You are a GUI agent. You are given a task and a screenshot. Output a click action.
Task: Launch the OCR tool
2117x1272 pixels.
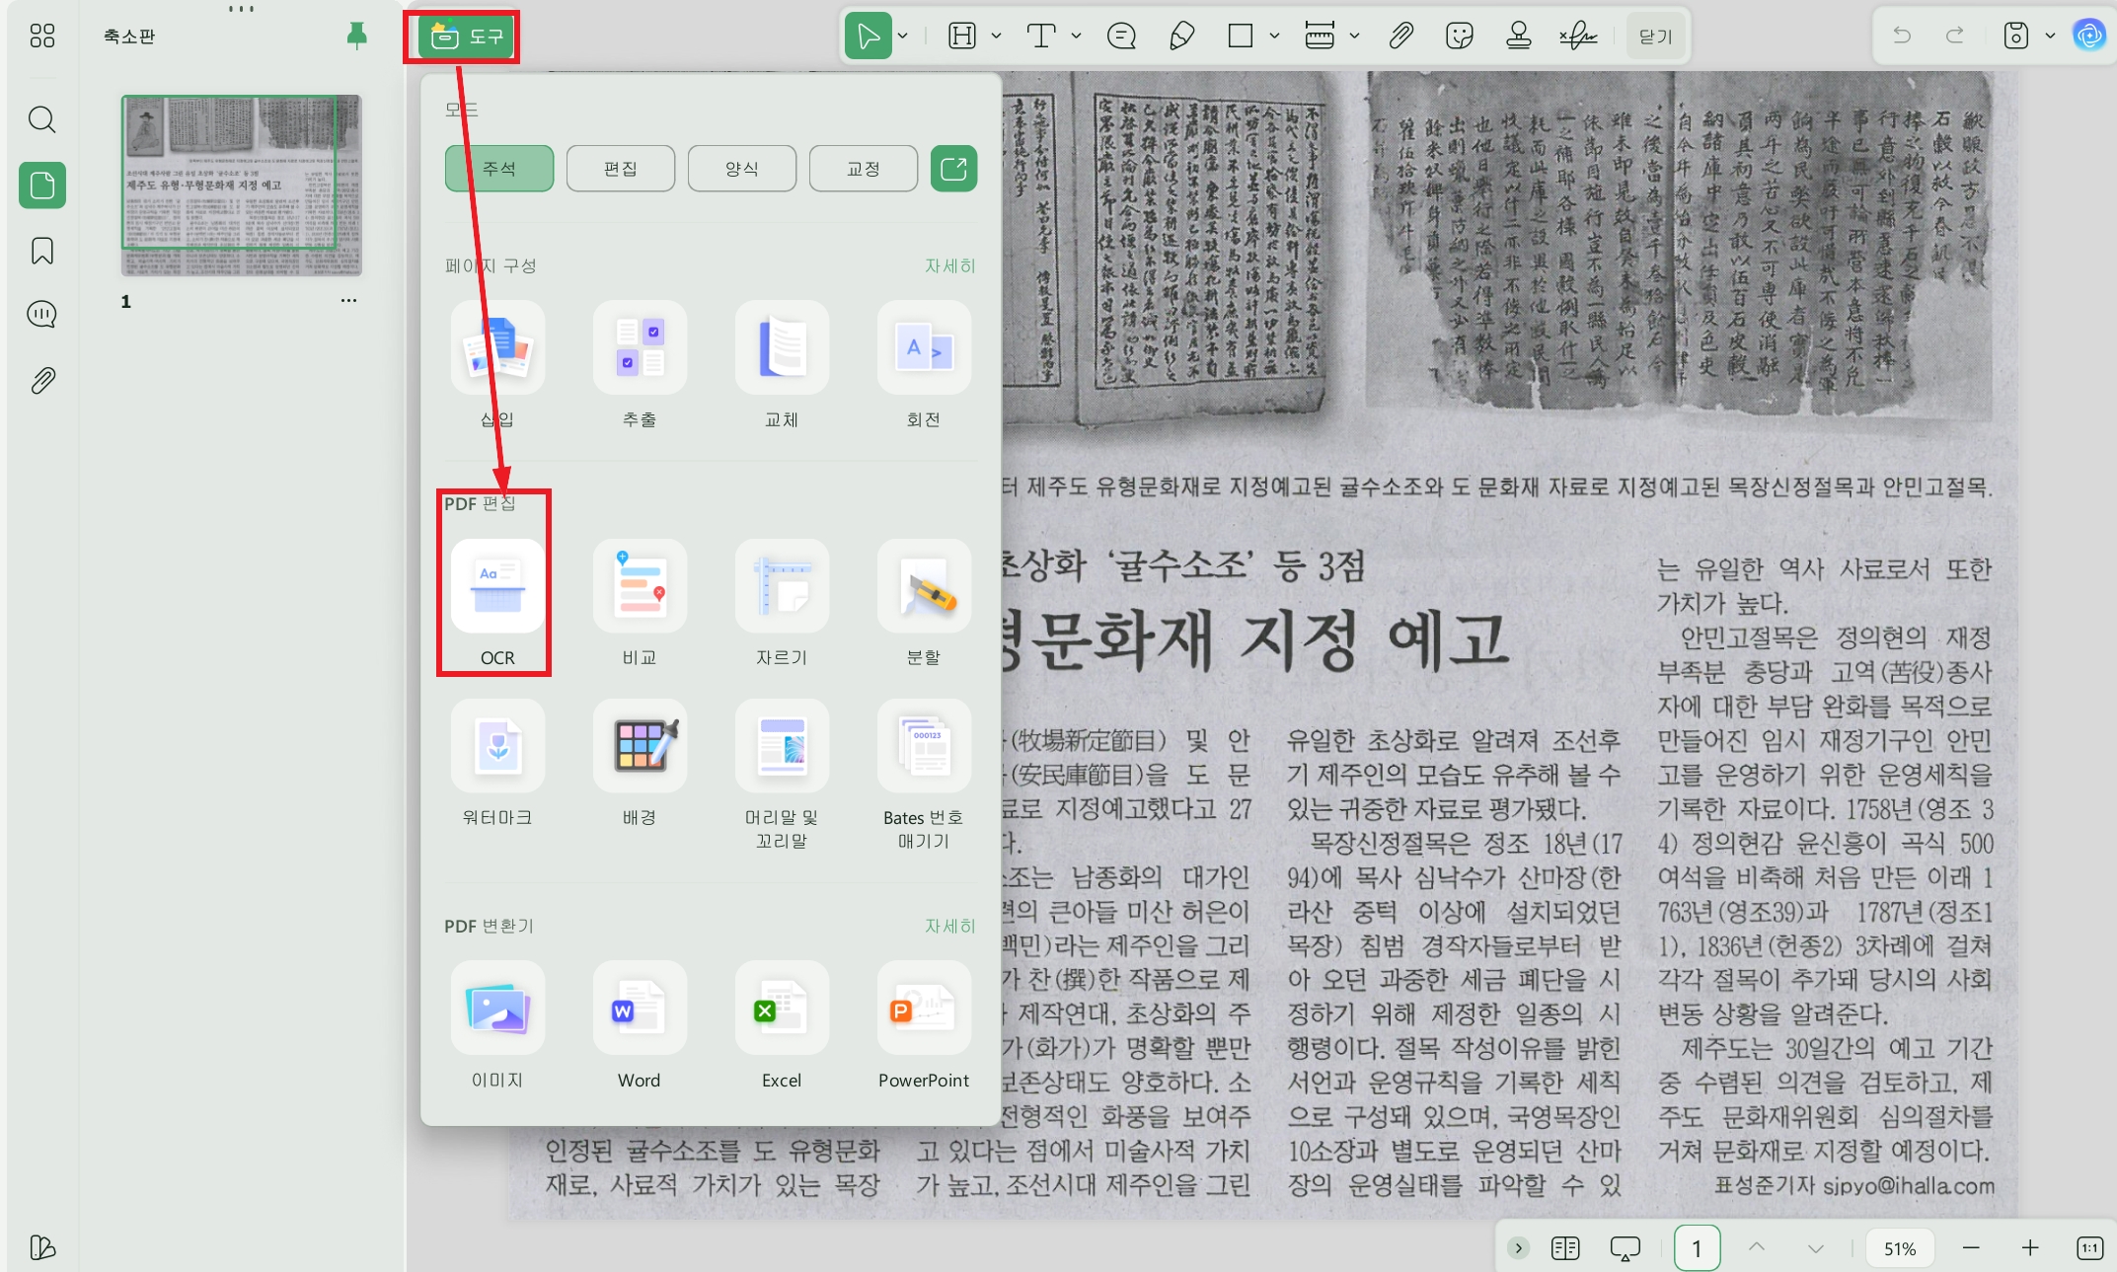point(497,604)
